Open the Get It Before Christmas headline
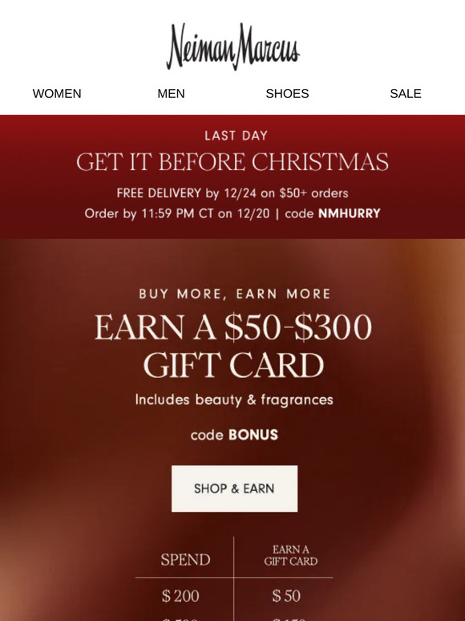 point(232,162)
